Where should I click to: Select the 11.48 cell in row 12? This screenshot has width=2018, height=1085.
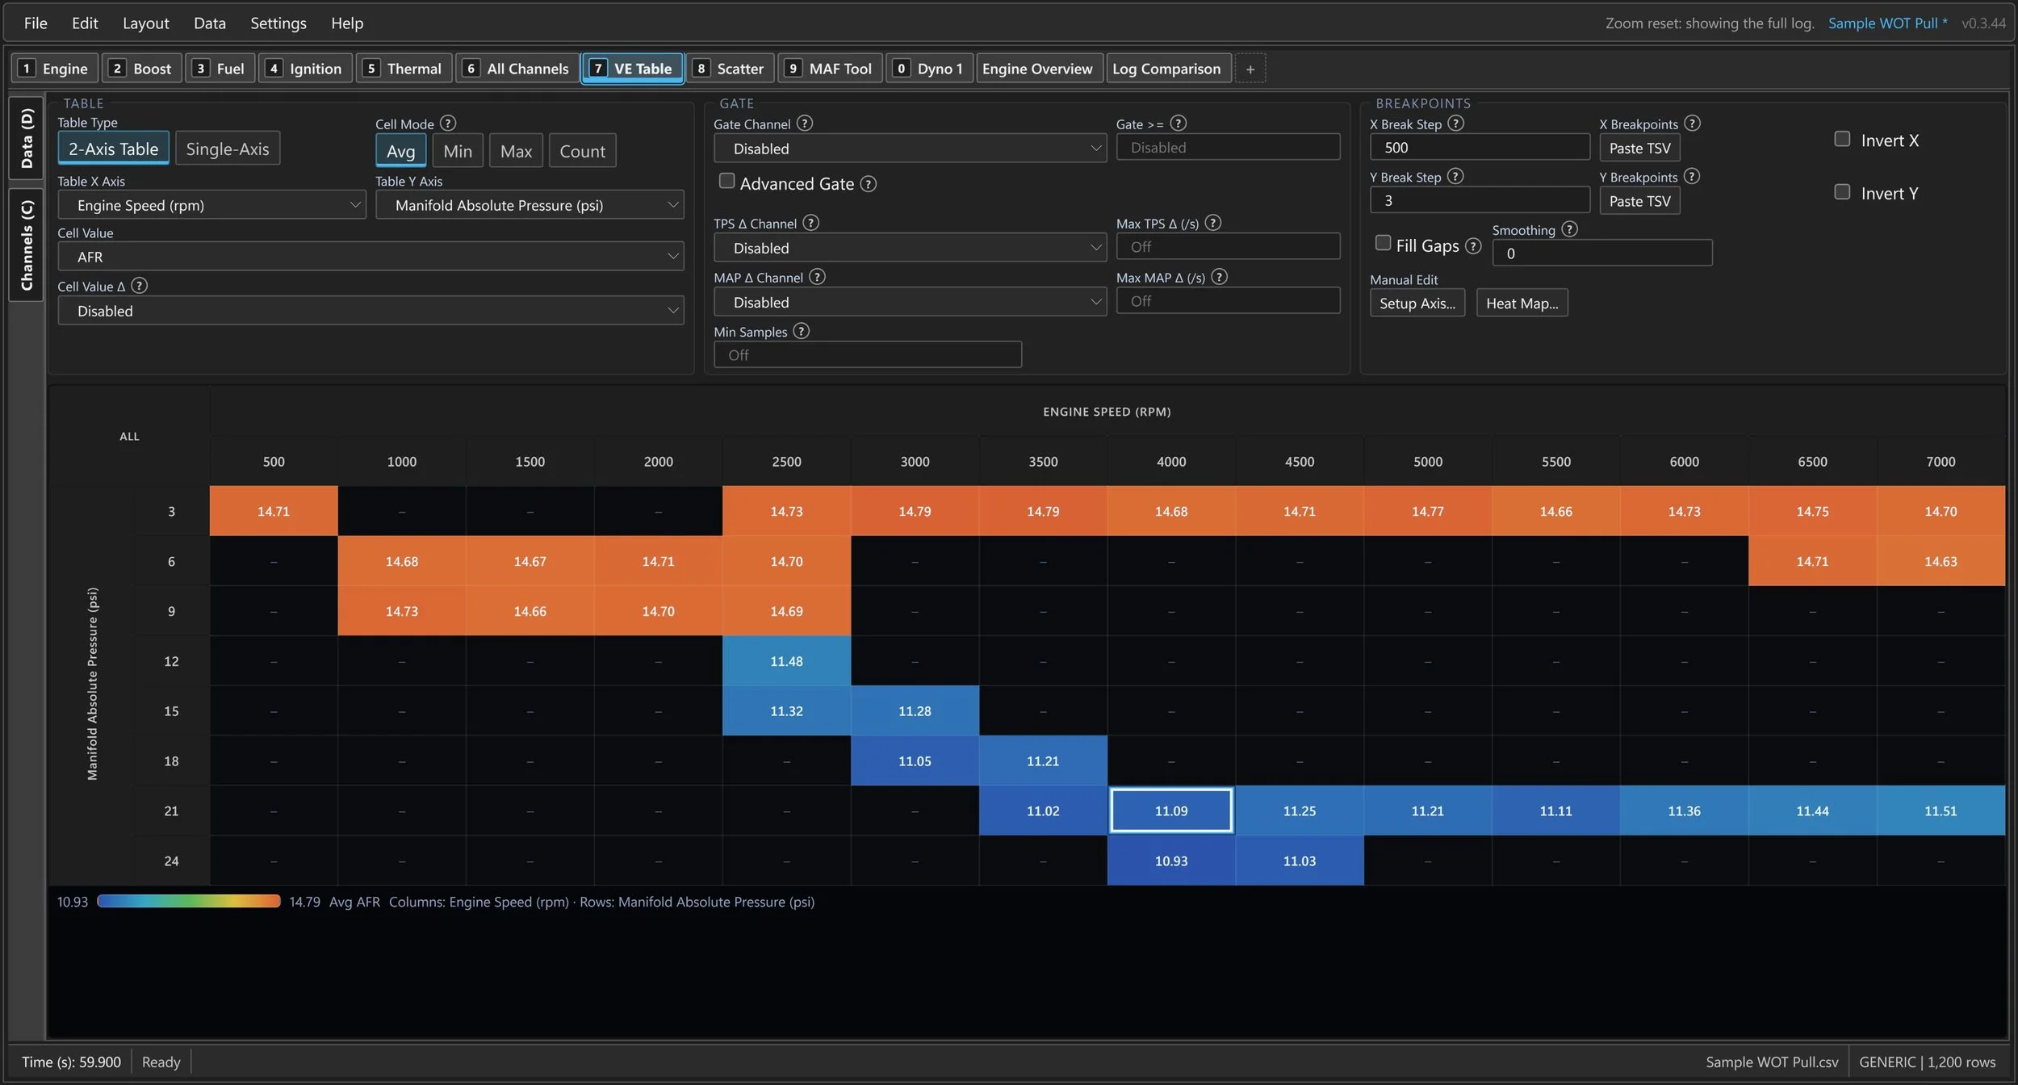pos(786,660)
